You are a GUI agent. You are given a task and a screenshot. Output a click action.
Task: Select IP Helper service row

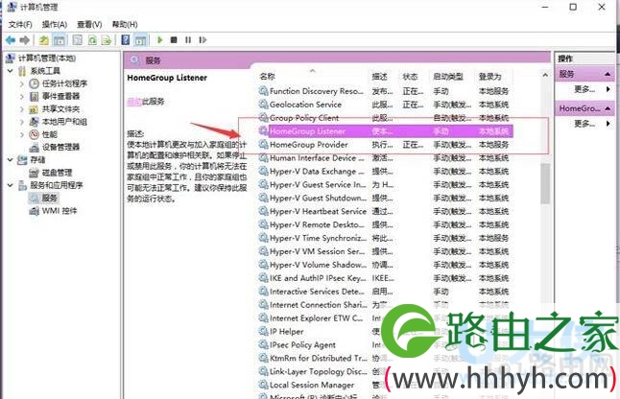click(x=384, y=332)
